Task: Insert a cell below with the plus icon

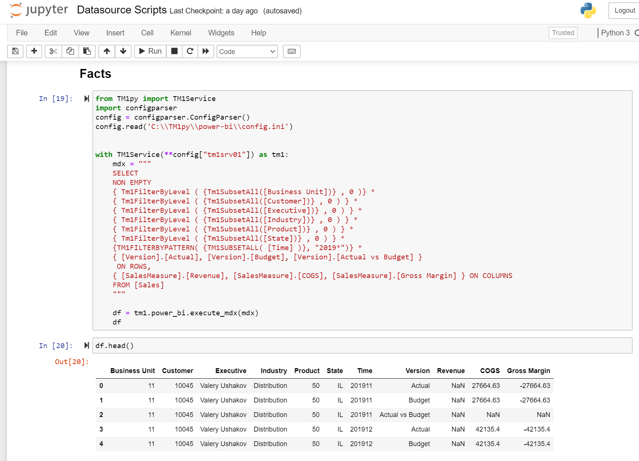Action: coord(34,51)
